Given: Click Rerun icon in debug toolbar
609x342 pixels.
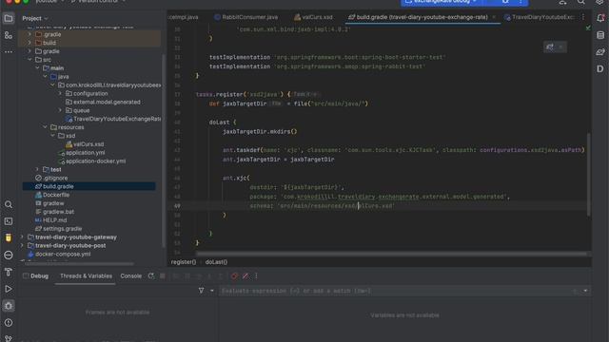Looking at the screenshot, I should point(150,275).
